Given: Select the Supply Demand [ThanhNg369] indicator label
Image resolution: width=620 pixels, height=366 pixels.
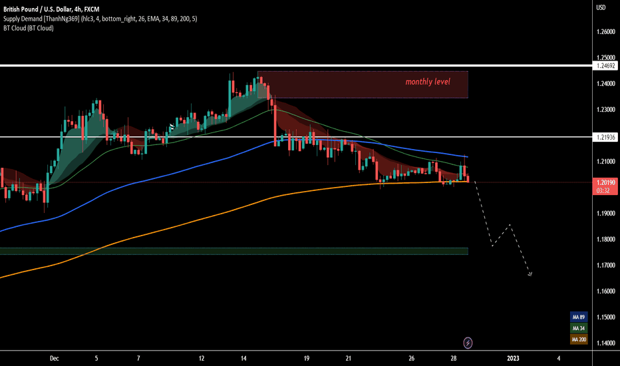Looking at the screenshot, I should coord(100,19).
